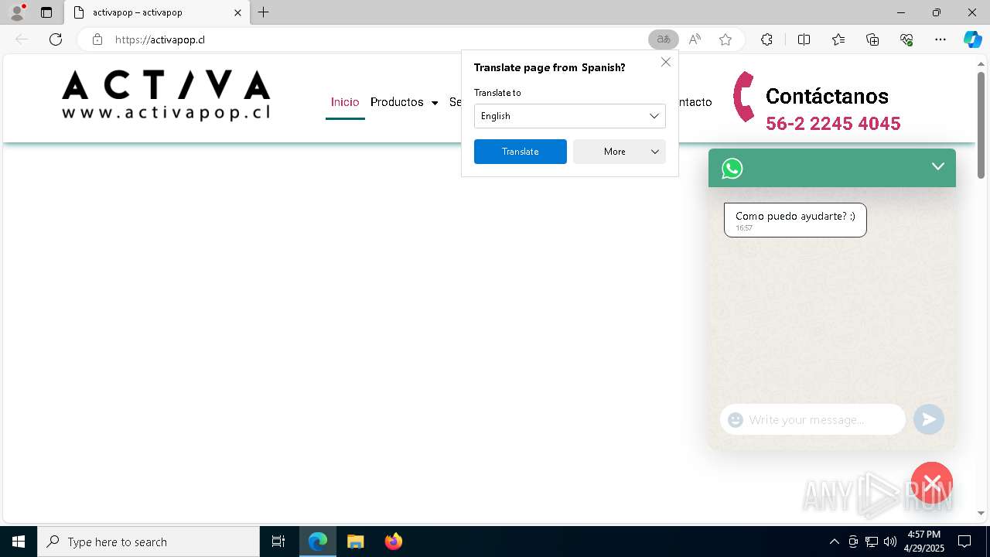Open Browser essentials heart icon

pyautogui.click(x=906, y=39)
